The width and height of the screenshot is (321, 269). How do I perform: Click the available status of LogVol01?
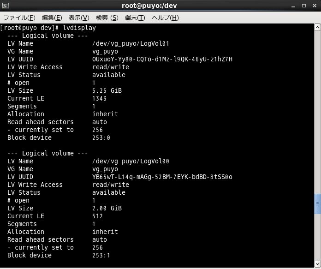click(x=109, y=75)
